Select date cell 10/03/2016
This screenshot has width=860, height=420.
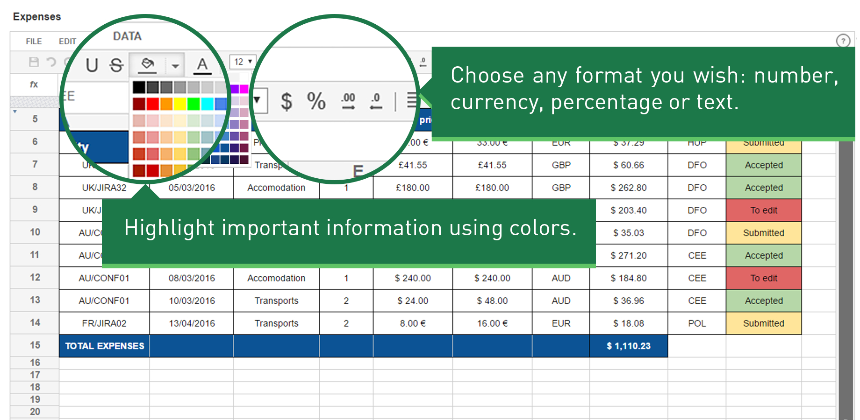(x=192, y=301)
